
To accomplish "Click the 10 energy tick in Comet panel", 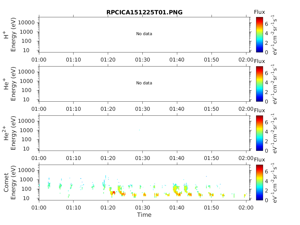I will tap(26, 198).
